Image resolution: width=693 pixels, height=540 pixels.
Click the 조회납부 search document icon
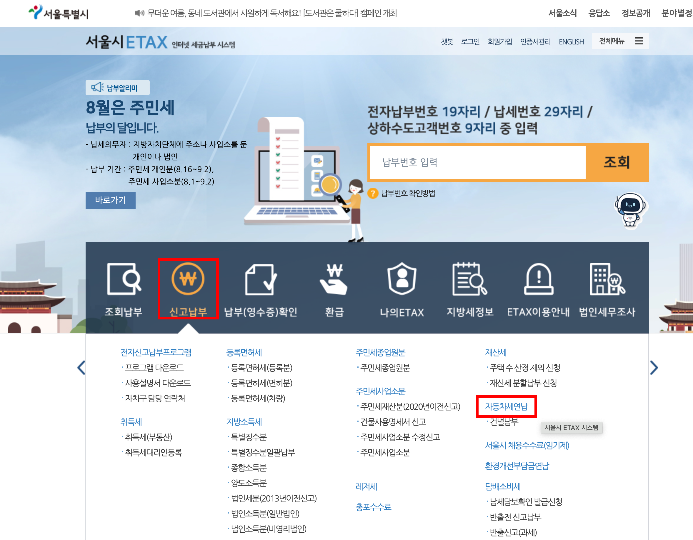pos(124,279)
